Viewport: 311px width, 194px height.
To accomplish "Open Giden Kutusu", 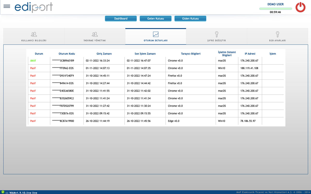I will (x=190, y=19).
